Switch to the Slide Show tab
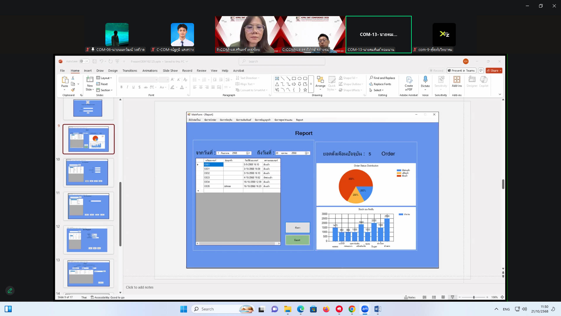Image resolution: width=561 pixels, height=316 pixels. [170, 71]
